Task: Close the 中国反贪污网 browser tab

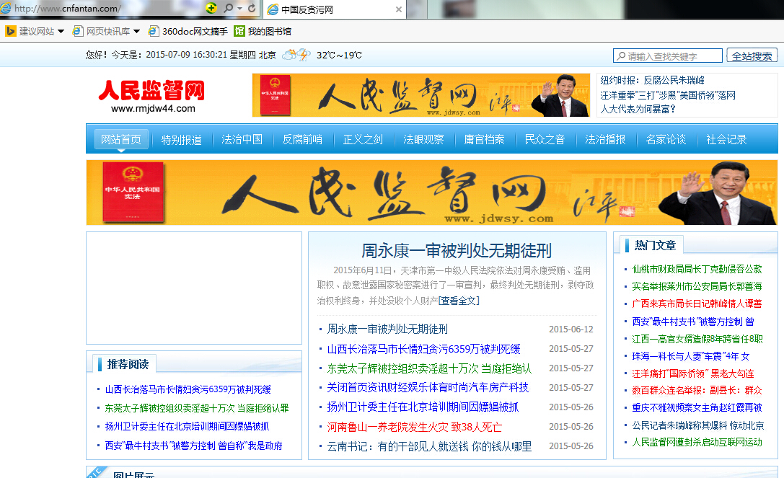Action: (x=398, y=9)
